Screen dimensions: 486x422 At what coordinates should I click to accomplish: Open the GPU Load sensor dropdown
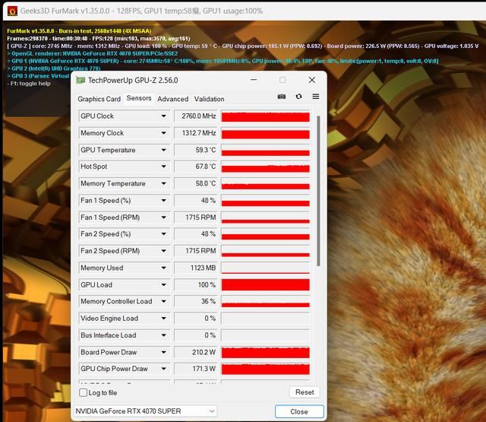163,284
